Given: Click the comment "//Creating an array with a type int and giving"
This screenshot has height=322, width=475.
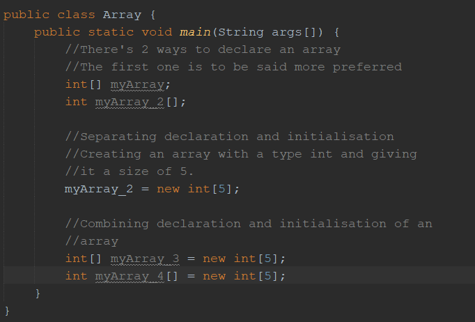Looking at the screenshot, I should (x=241, y=154).
